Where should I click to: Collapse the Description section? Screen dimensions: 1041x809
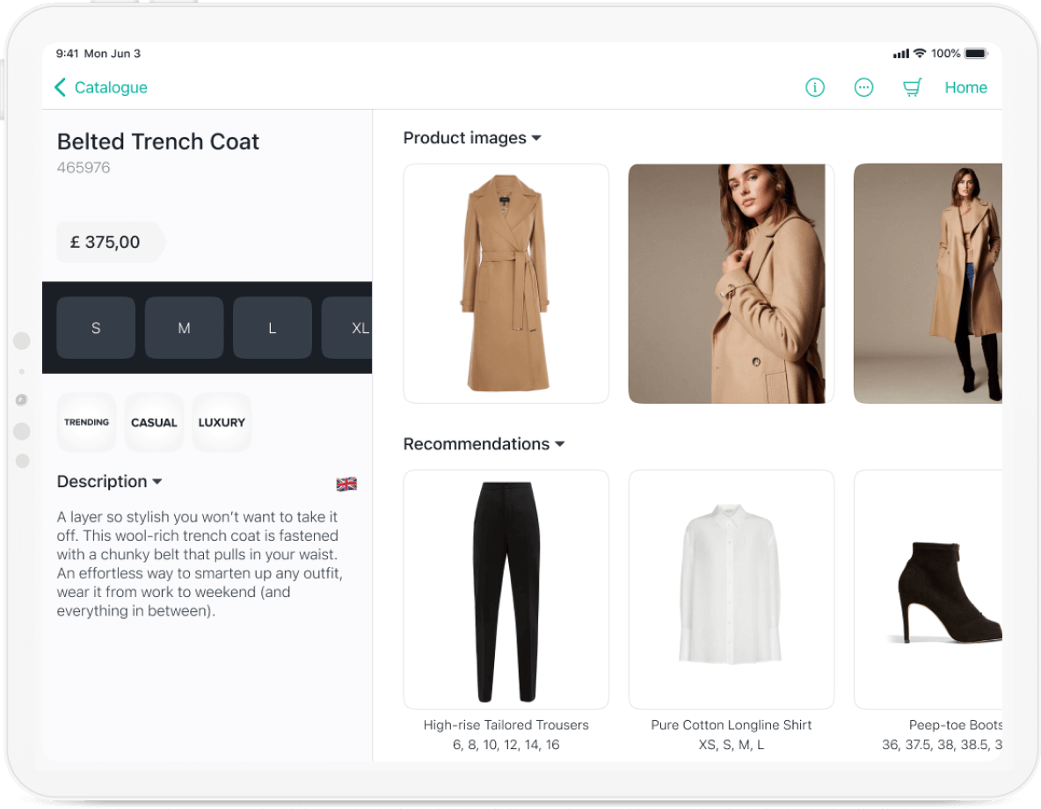[x=157, y=482]
